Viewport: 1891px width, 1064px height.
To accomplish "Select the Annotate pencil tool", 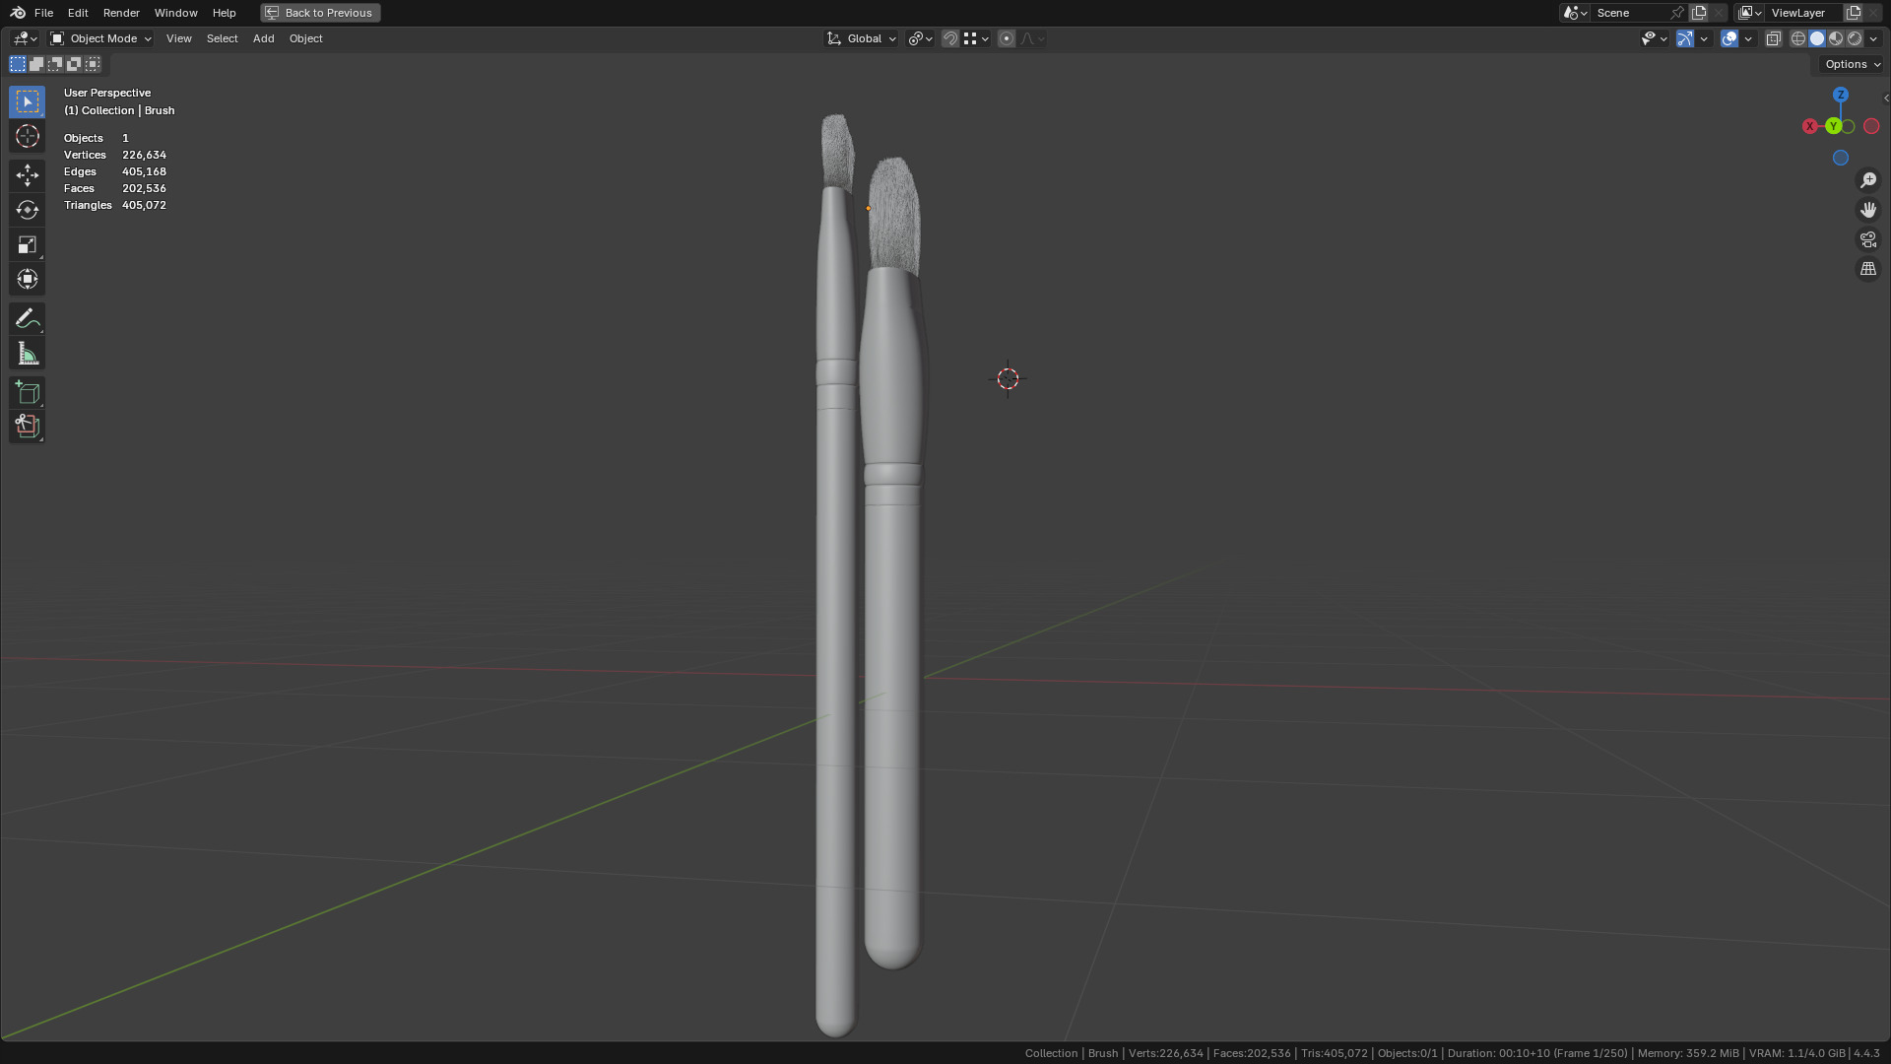I will pos(27,318).
